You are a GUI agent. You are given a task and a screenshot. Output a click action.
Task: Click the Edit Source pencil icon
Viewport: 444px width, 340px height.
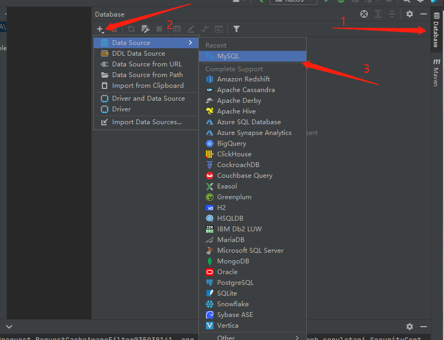(191, 29)
